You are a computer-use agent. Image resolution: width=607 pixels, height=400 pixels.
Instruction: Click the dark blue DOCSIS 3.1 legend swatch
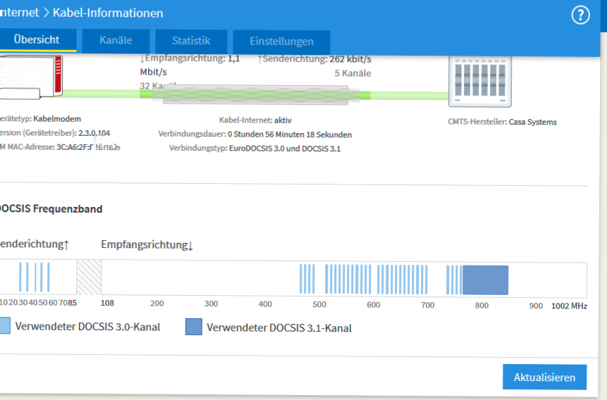pos(194,327)
